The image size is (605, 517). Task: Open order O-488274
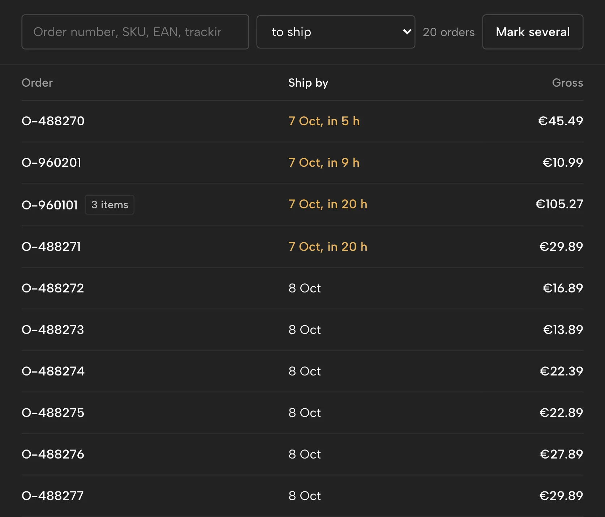(x=53, y=371)
